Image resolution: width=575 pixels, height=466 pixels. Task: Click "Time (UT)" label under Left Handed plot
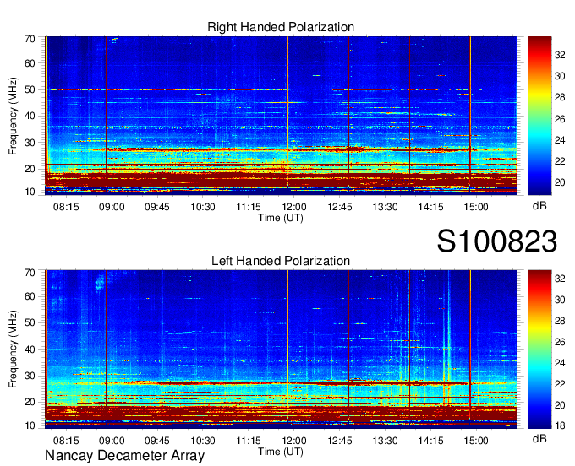point(281,452)
